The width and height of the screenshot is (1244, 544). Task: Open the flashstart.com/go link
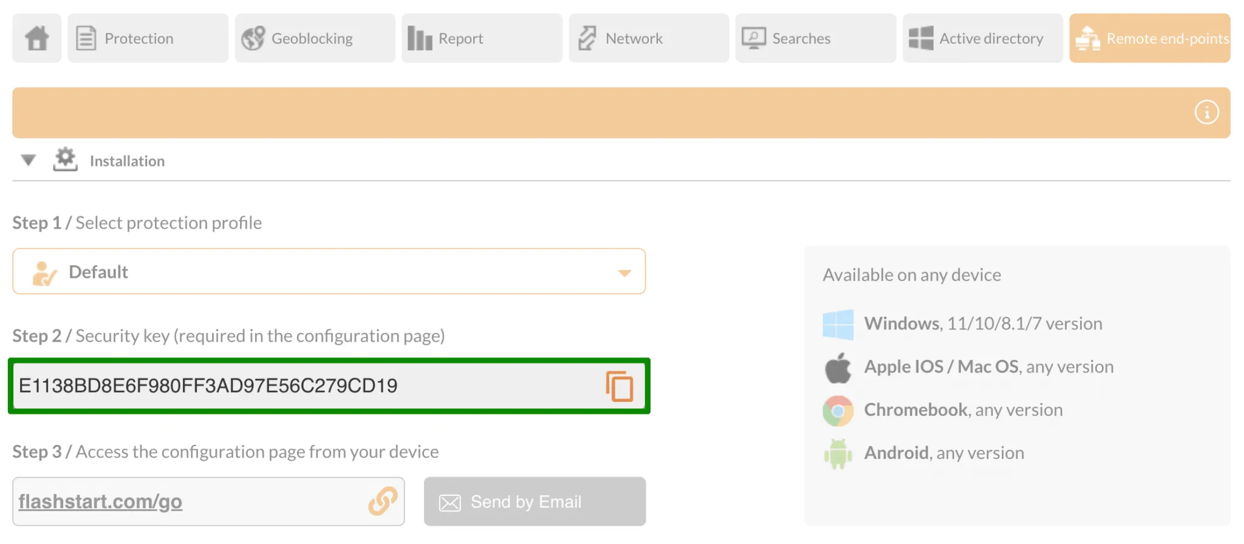coord(100,501)
